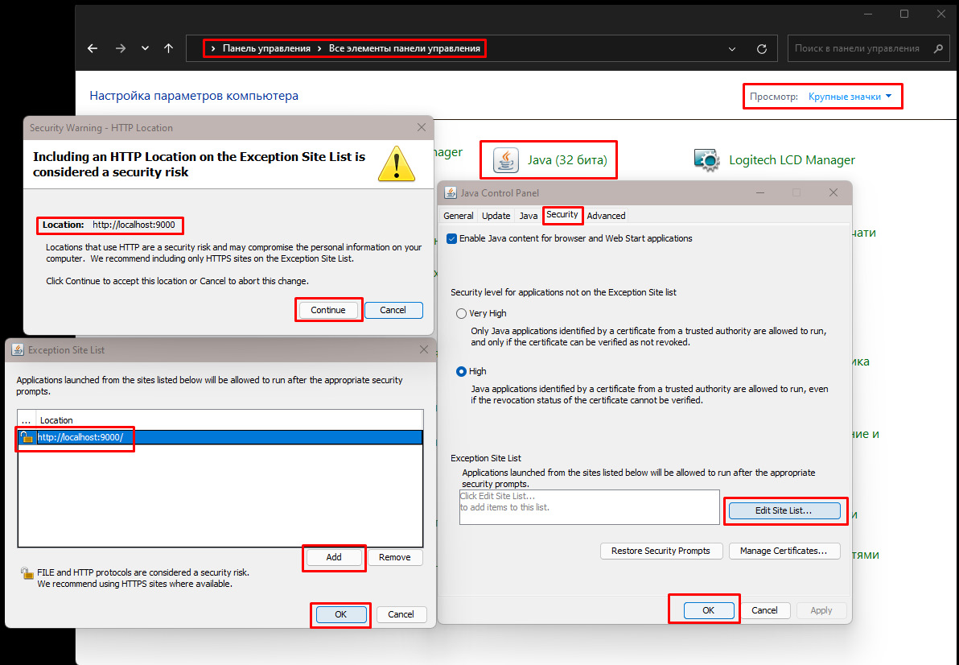Close the Security Warning dialog
959x665 pixels.
422,127
